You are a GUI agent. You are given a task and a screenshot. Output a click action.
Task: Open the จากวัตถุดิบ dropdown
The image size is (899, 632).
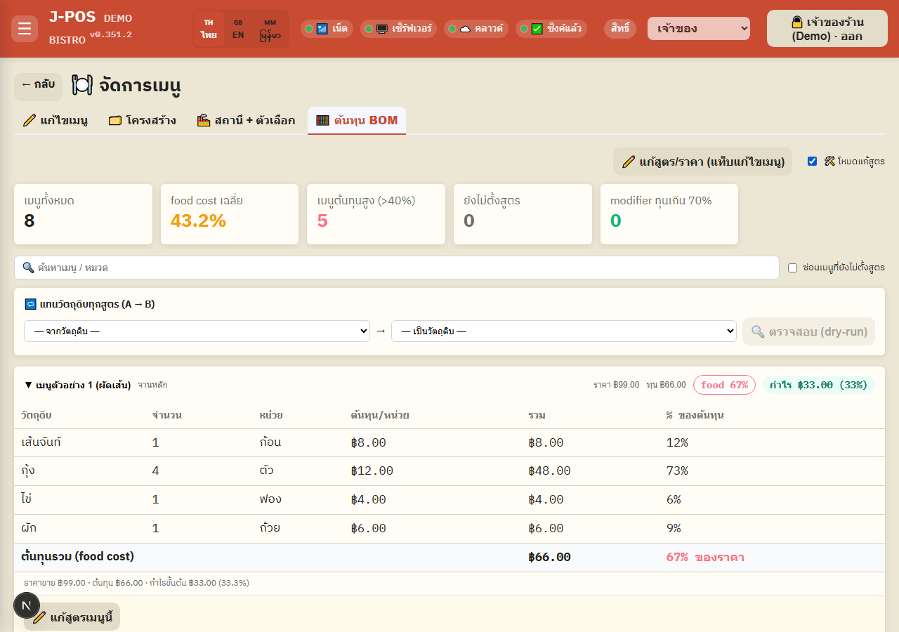[197, 331]
